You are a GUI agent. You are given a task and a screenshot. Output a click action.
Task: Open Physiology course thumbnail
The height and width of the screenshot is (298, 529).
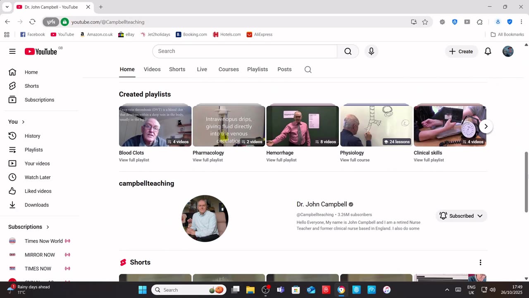tap(376, 126)
